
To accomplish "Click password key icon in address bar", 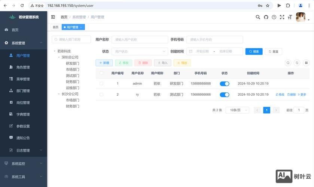I will coord(260,6).
